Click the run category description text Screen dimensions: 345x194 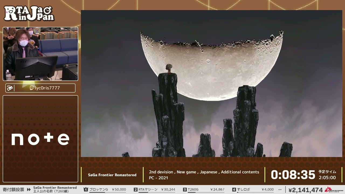point(204,175)
